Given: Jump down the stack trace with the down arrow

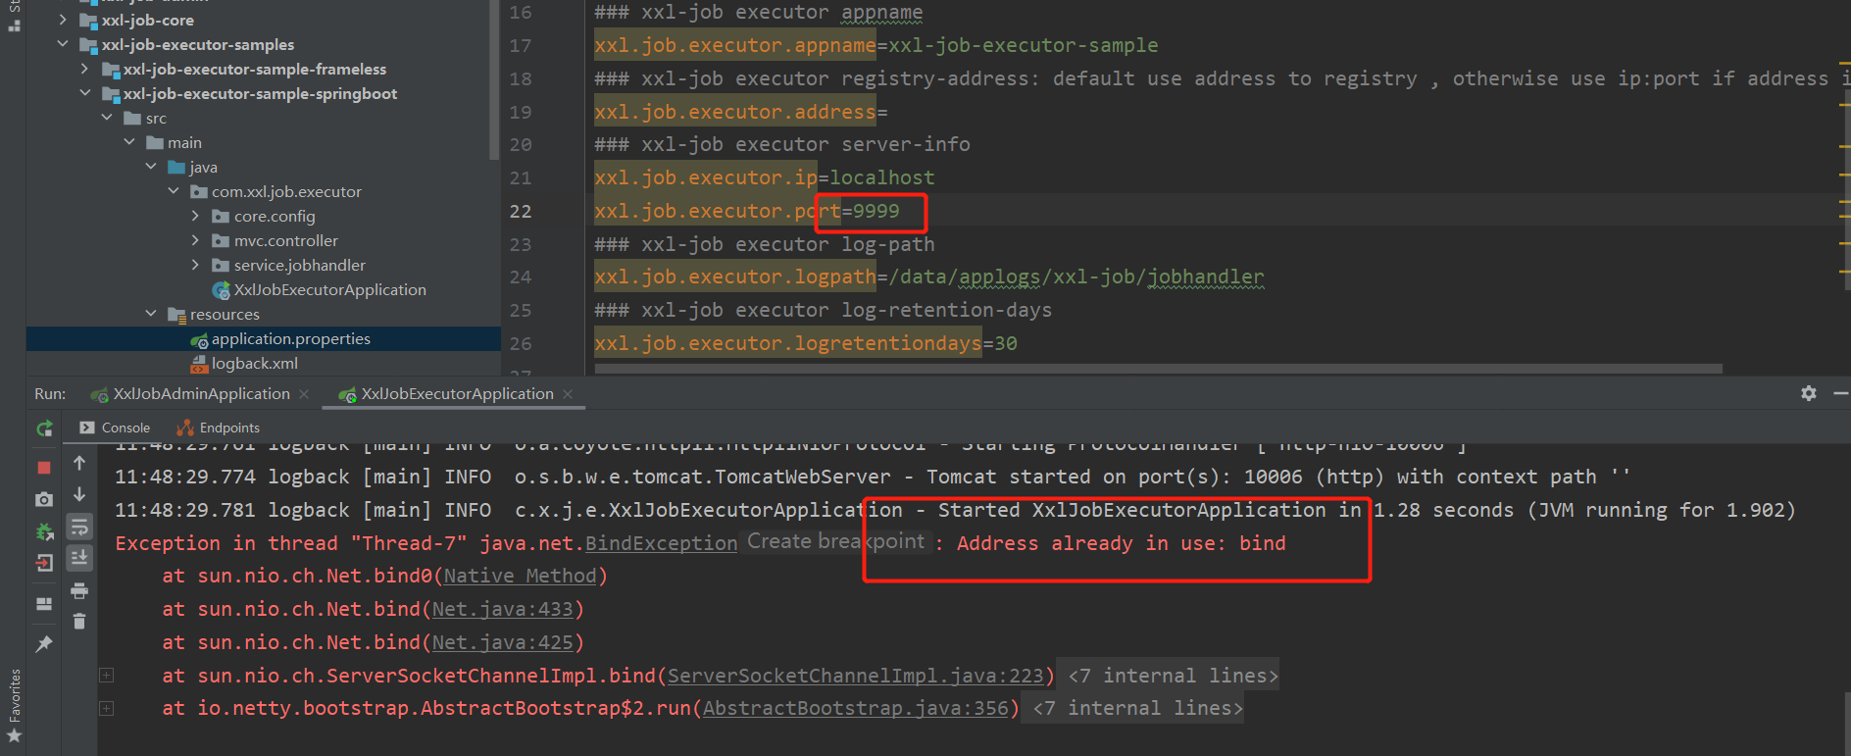Looking at the screenshot, I should [x=79, y=494].
